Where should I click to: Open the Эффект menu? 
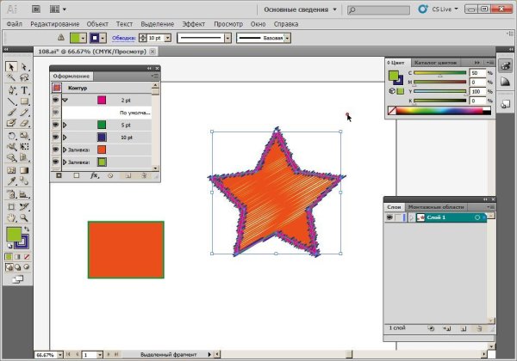[193, 23]
